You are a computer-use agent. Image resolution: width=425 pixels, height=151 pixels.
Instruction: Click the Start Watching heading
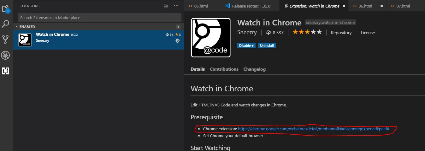click(210, 148)
